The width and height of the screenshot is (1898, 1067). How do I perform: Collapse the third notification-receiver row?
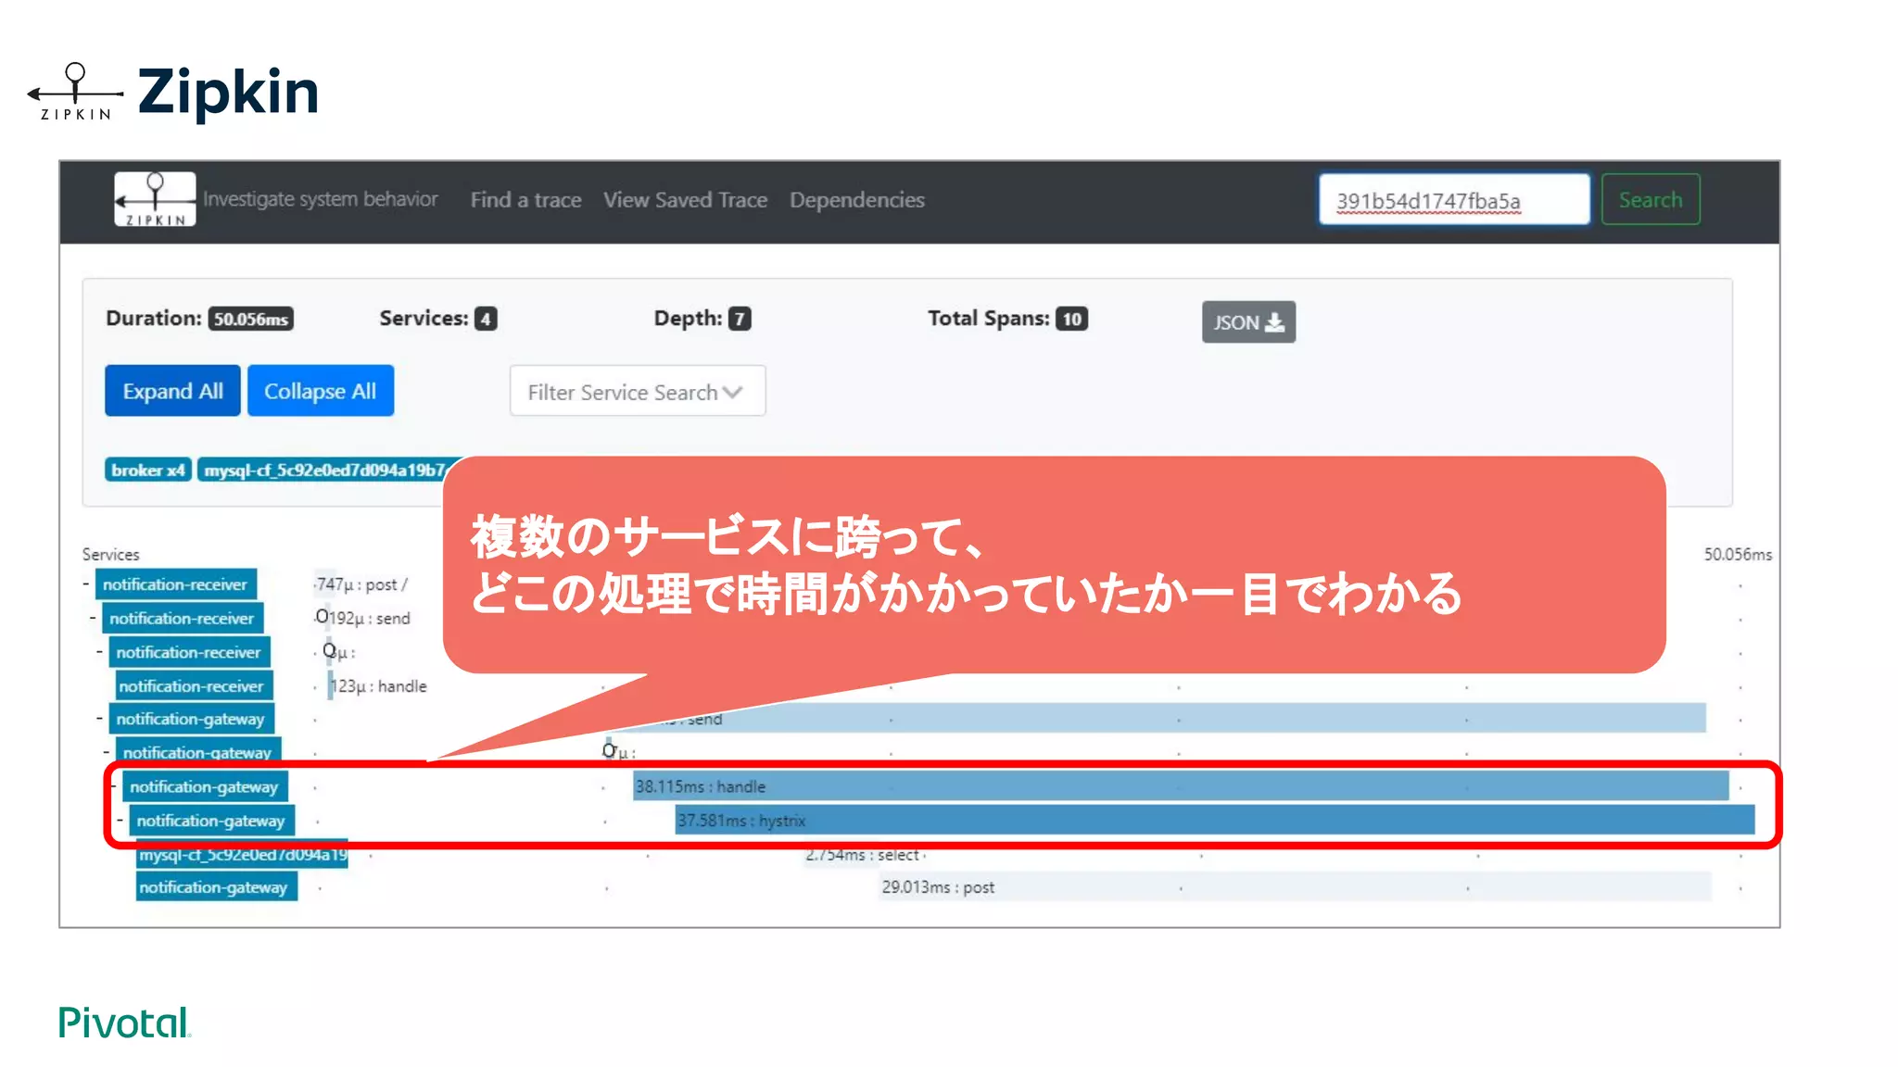tap(99, 651)
